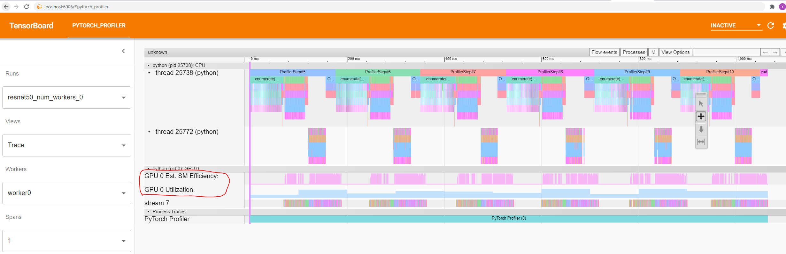Switch to the PYTORCH_PROFILER tab

pyautogui.click(x=99, y=25)
